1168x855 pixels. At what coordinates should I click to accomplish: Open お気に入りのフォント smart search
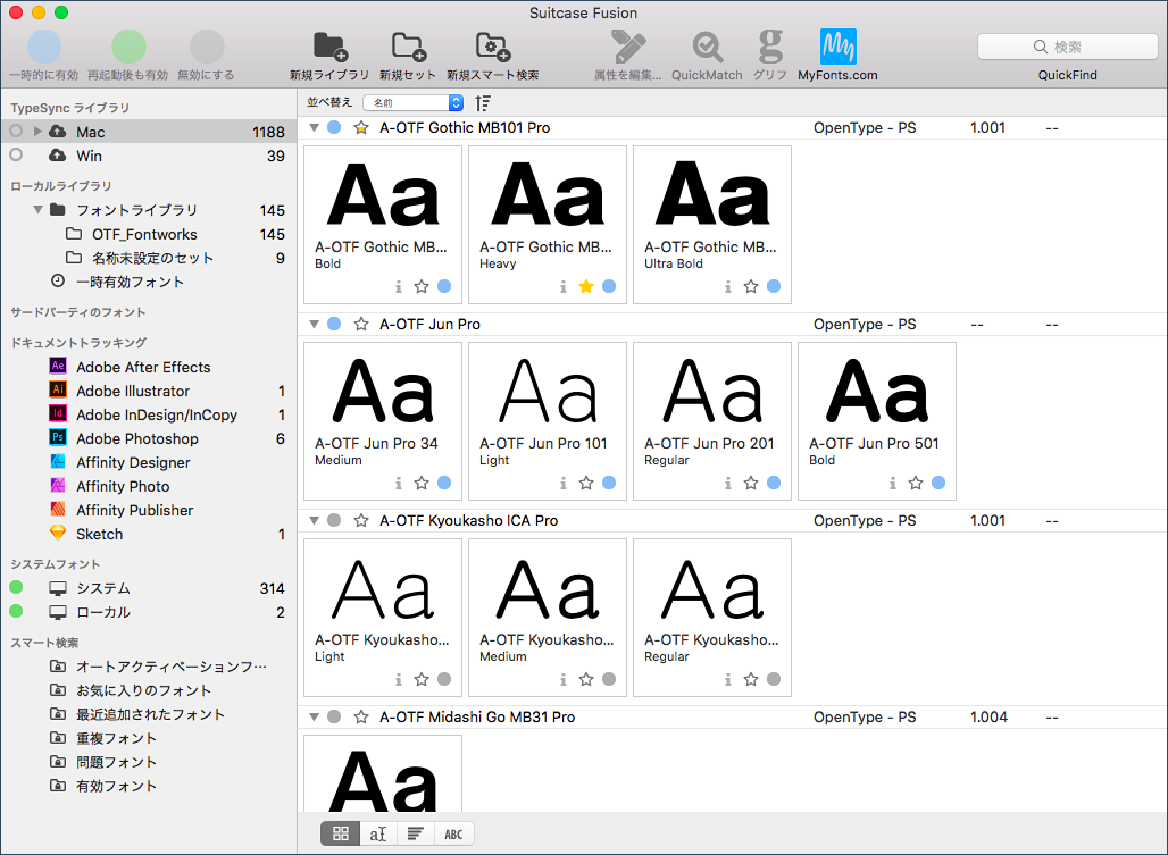[148, 690]
